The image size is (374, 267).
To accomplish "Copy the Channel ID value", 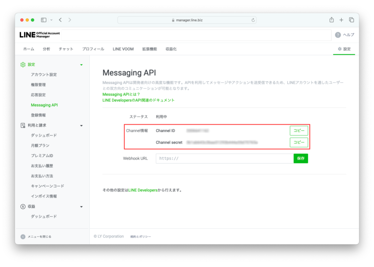I will click(x=299, y=131).
